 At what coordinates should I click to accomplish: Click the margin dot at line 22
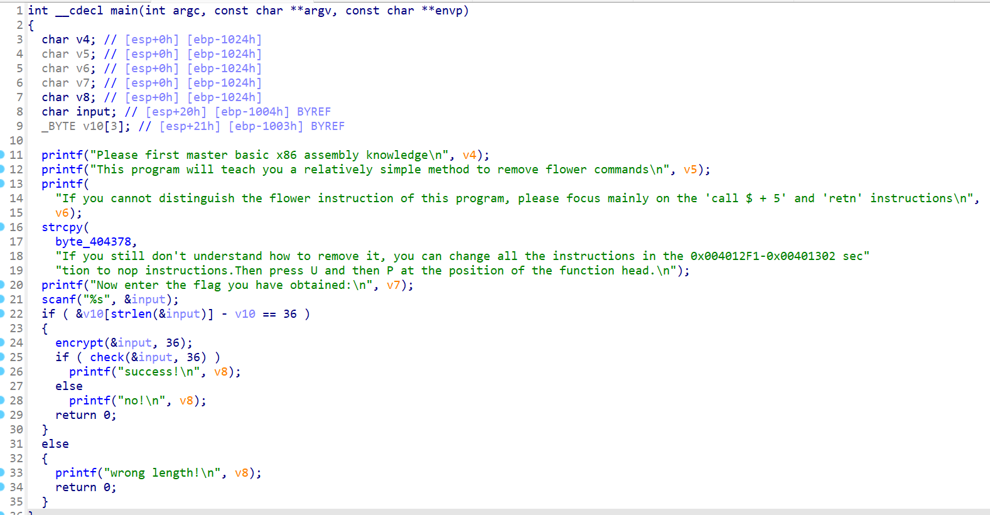[2, 313]
